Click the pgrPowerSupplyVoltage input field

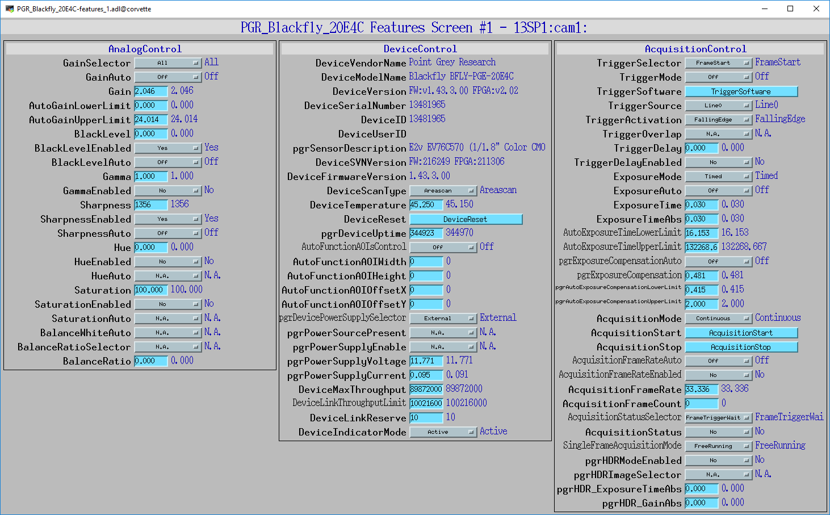[x=426, y=361]
